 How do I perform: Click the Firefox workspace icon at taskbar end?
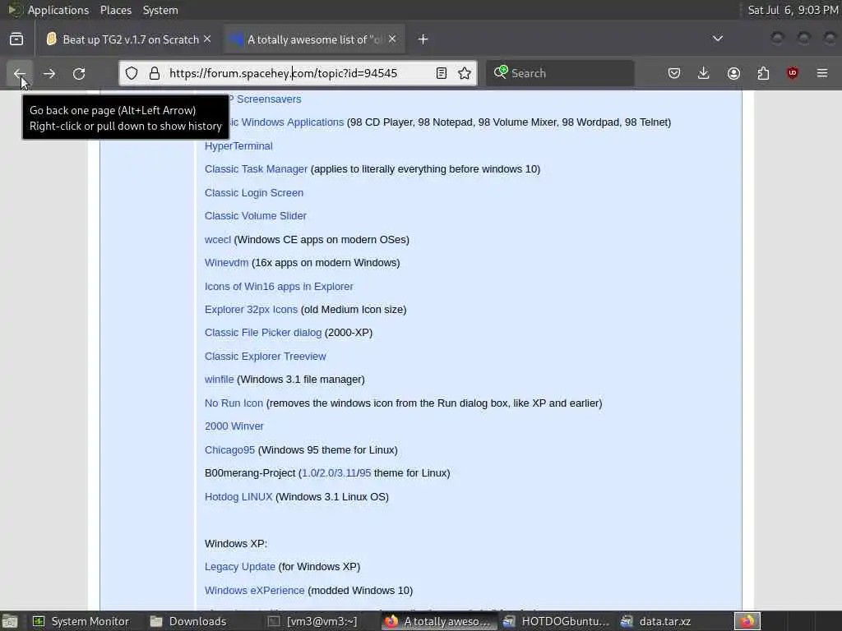747,621
